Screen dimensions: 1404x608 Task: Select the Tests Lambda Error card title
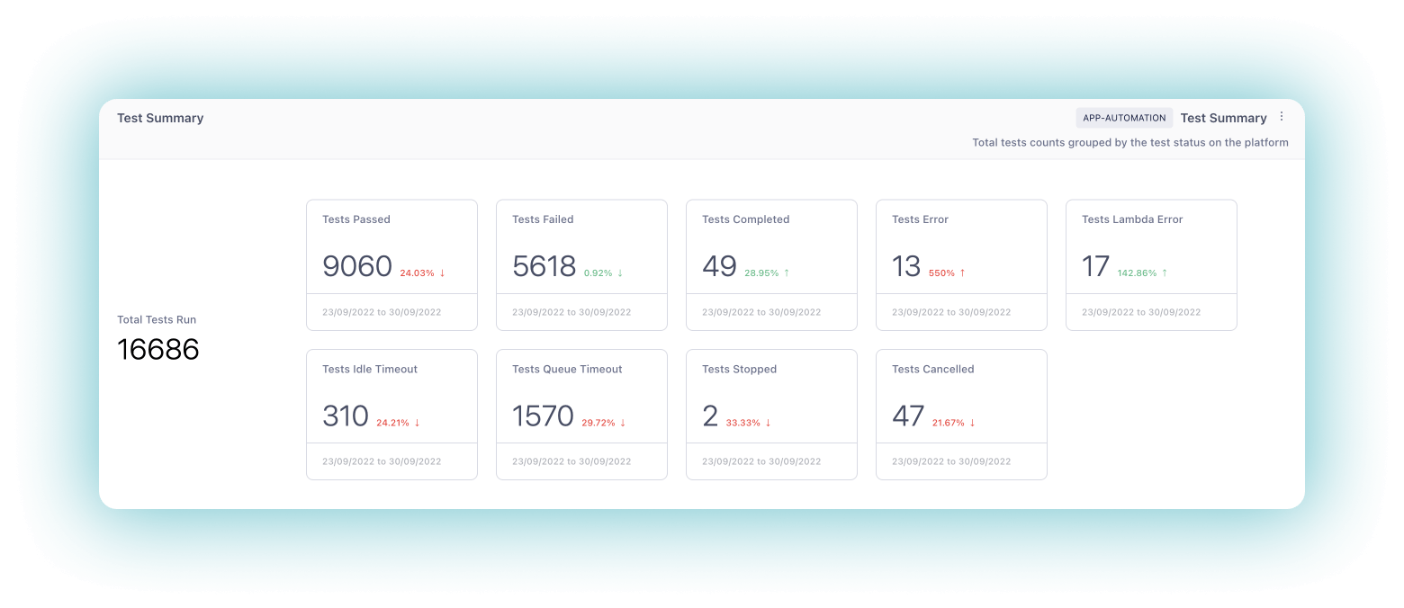1132,219
